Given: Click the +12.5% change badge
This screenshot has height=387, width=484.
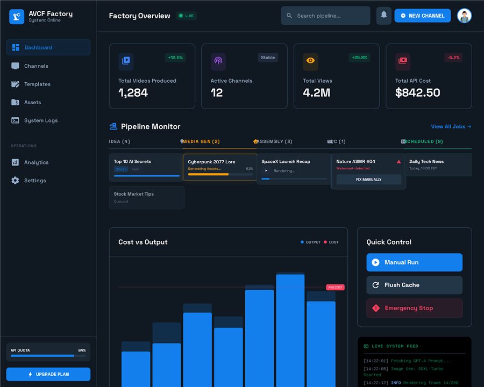Looking at the screenshot, I should point(175,58).
